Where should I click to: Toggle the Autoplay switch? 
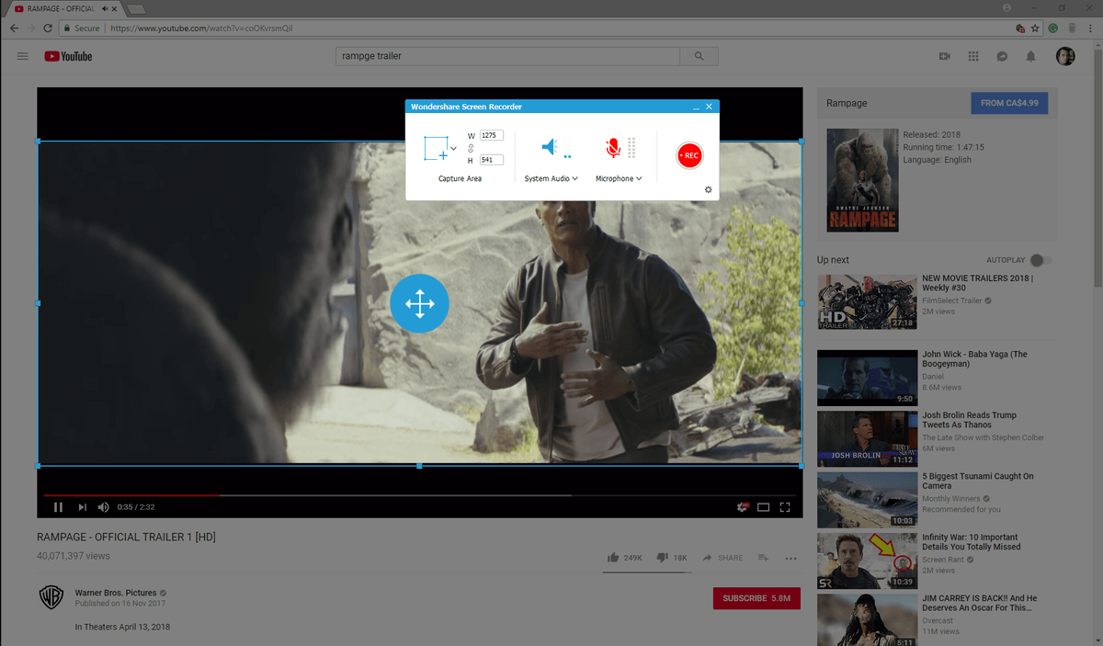click(1040, 260)
